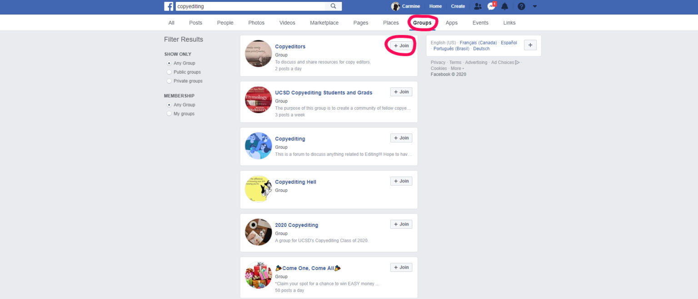Switch to the Pages search tab
This screenshot has height=299, width=698.
coord(361,23)
